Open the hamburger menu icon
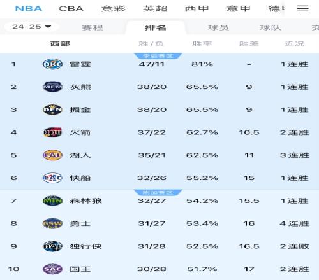319x280 pixels. point(302,8)
